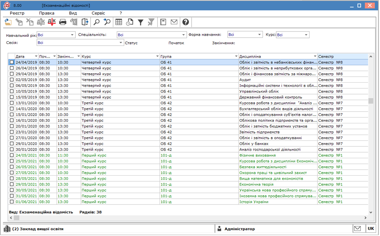The height and width of the screenshot is (236, 380).
Task: Print the exam sheets list
Action: 63,22
